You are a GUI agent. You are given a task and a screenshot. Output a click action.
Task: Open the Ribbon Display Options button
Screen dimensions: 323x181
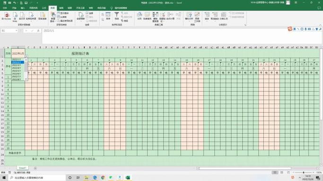[296, 3]
